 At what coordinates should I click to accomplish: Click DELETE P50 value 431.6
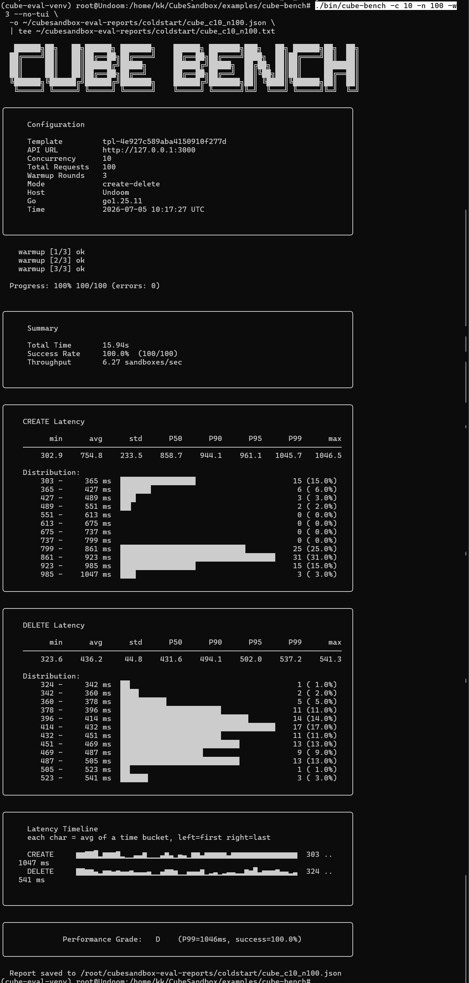point(171,659)
